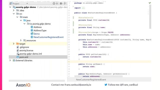Click the io.axoniq.gdpr.demo package icon
This screenshot has width=160, height=90.
(28, 24)
